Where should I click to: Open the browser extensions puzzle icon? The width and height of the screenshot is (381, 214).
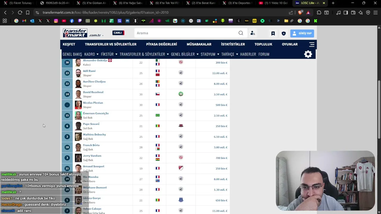[x=319, y=12]
